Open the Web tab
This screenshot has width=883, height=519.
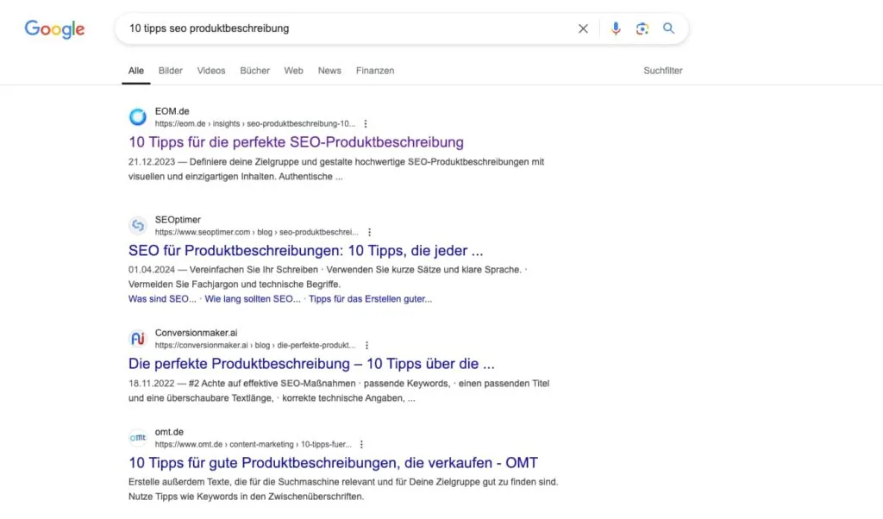click(293, 71)
